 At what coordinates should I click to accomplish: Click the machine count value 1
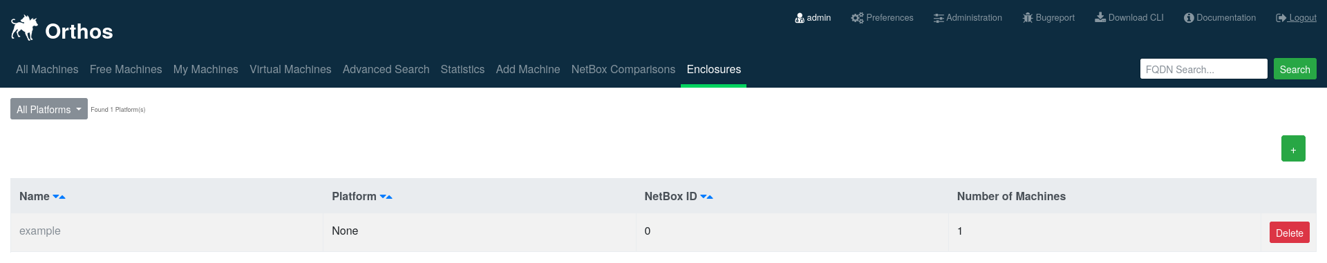(960, 231)
